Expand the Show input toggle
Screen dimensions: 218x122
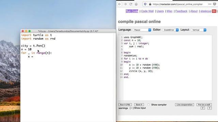point(138,108)
